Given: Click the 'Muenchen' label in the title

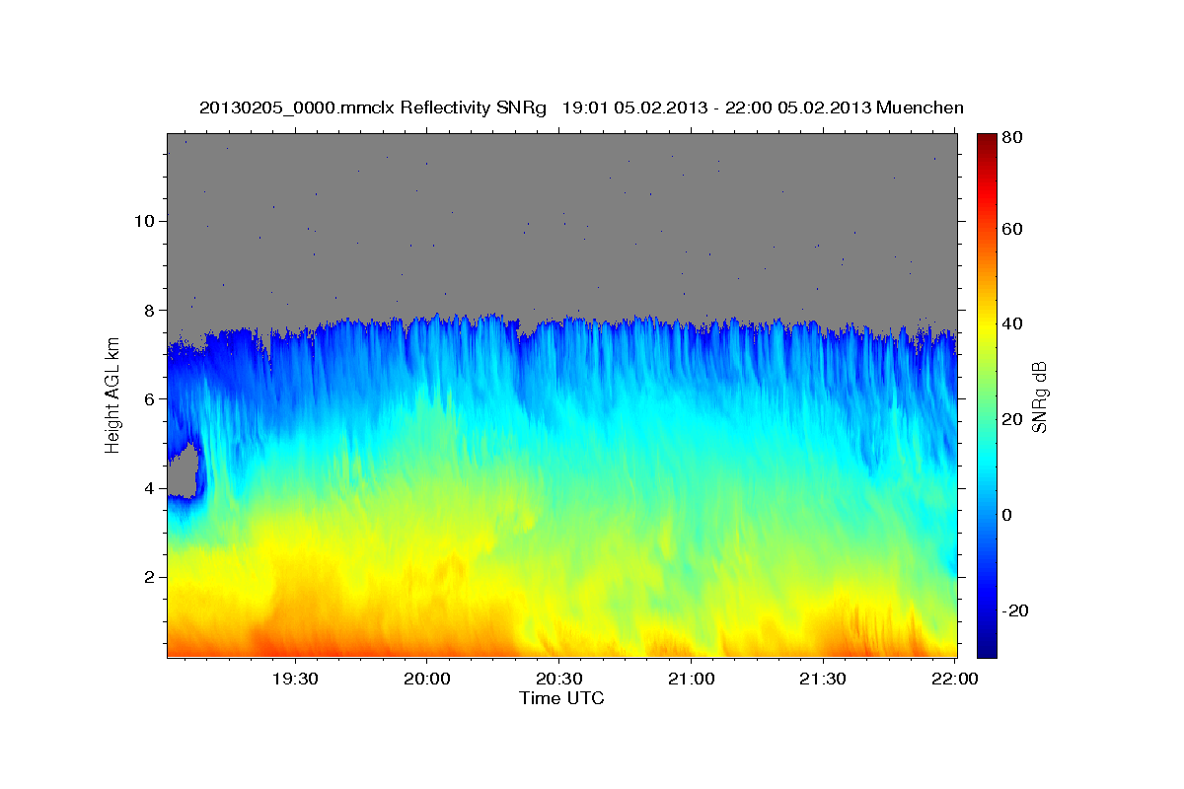Looking at the screenshot, I should coord(920,108).
